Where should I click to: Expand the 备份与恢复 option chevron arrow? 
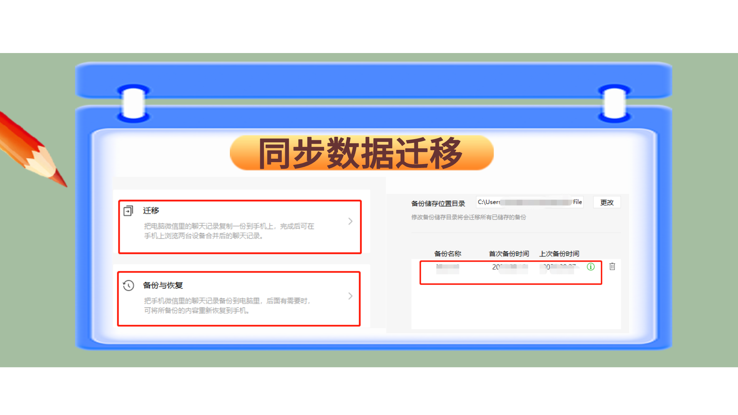(350, 296)
